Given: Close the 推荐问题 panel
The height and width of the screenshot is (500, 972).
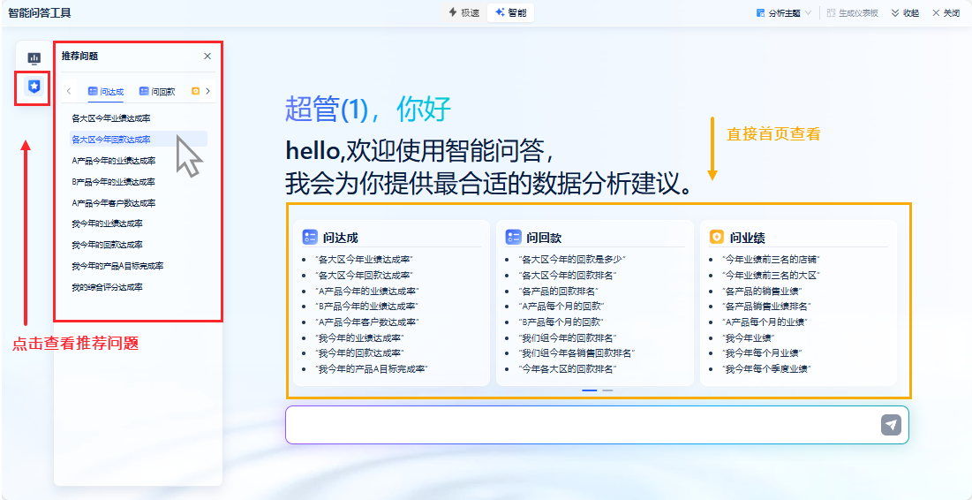Looking at the screenshot, I should 207,56.
